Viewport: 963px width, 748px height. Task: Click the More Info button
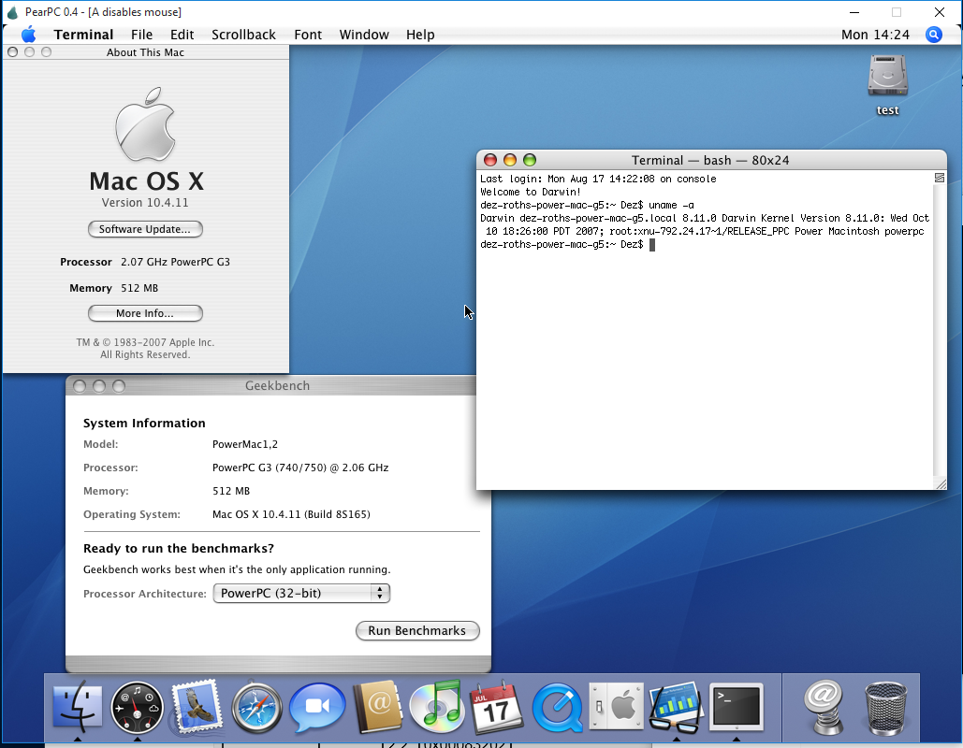click(145, 313)
